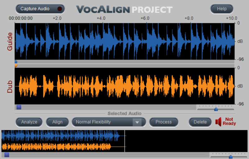The height and width of the screenshot is (159, 249).
Task: Click the blue overview waveform thumbnail
Action: pyautogui.click(x=61, y=136)
